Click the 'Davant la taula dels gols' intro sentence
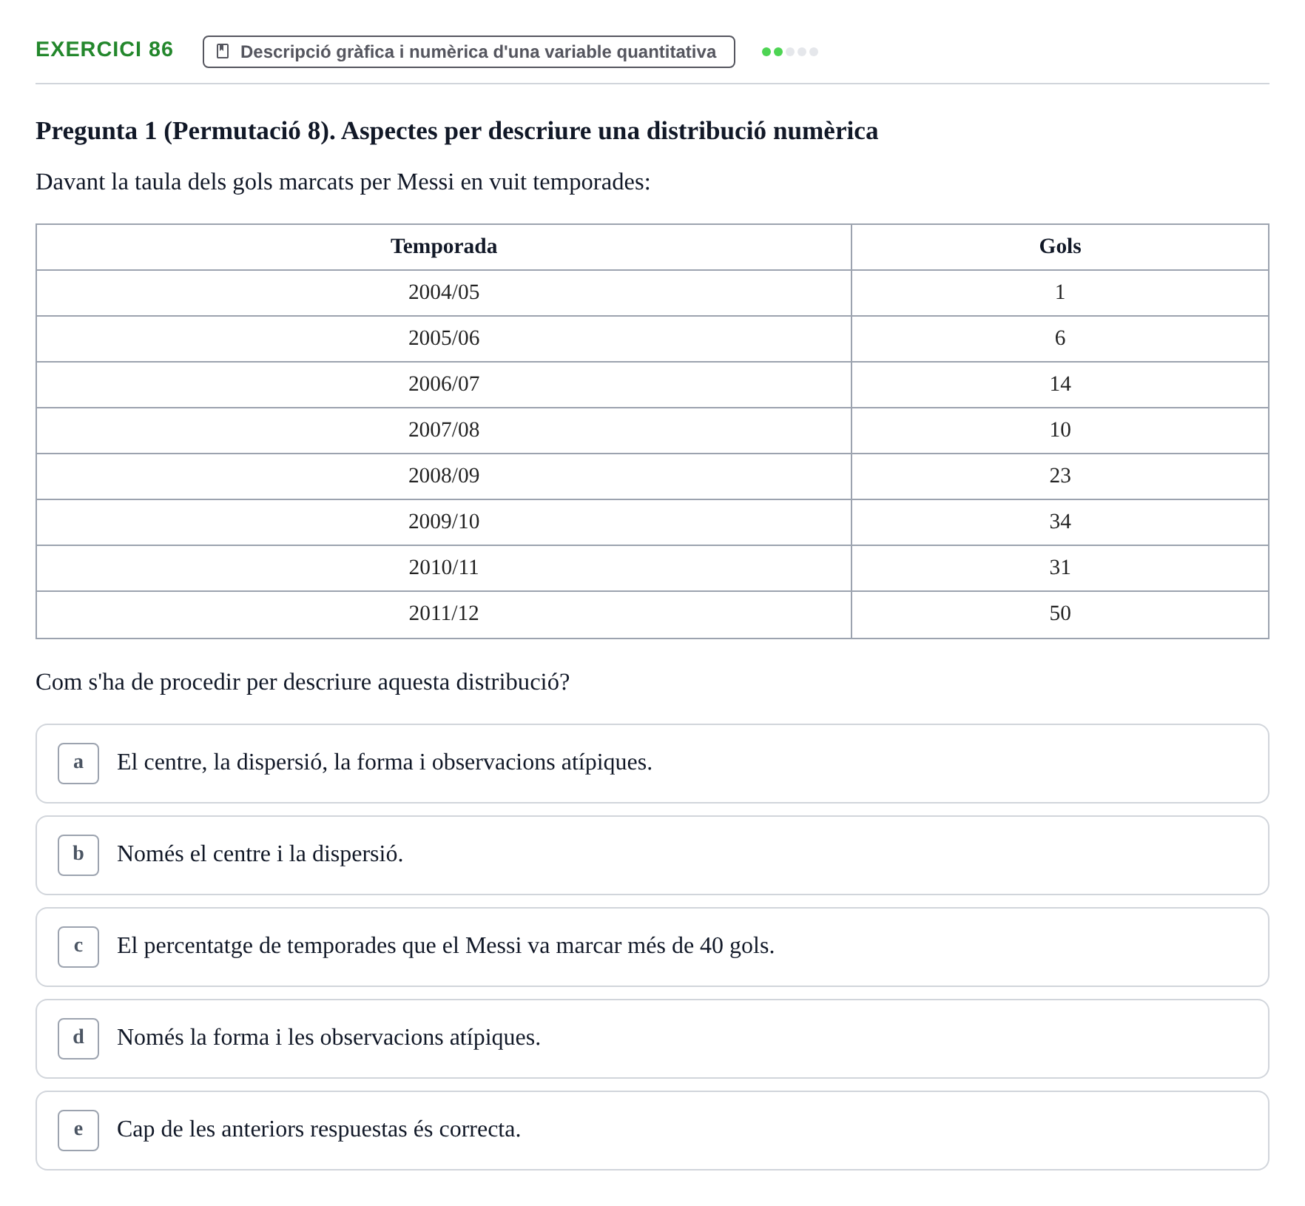Screen dimensions: 1305x1206 tap(343, 182)
